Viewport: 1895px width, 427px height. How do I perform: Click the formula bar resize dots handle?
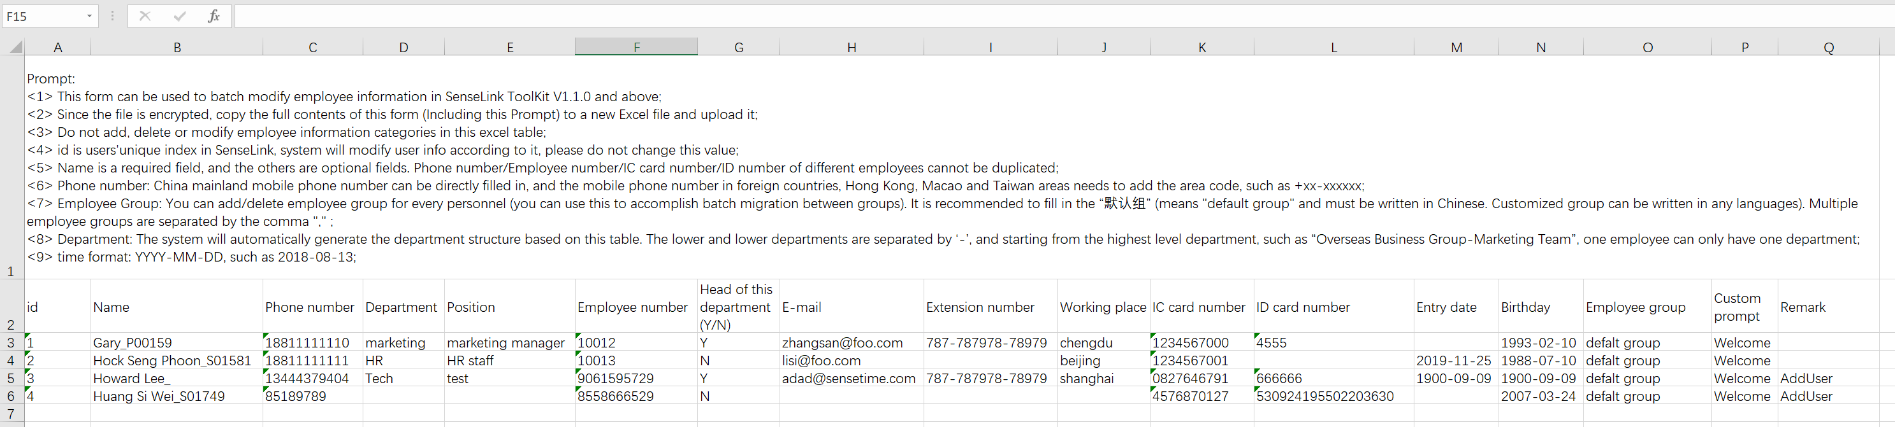coord(113,16)
